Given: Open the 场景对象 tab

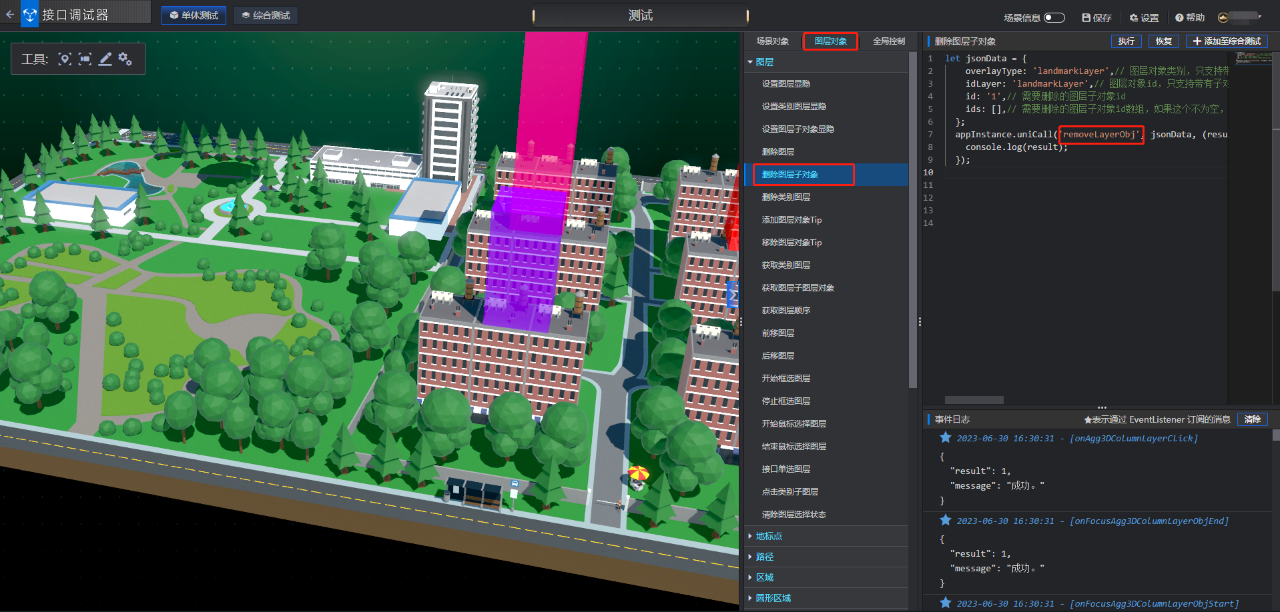Looking at the screenshot, I should (772, 41).
